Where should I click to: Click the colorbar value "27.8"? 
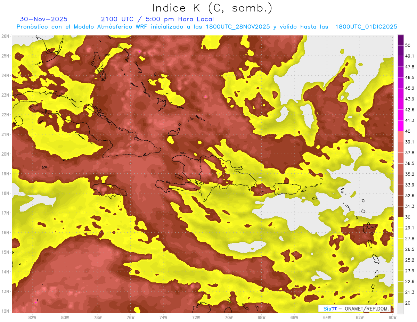[409, 239]
